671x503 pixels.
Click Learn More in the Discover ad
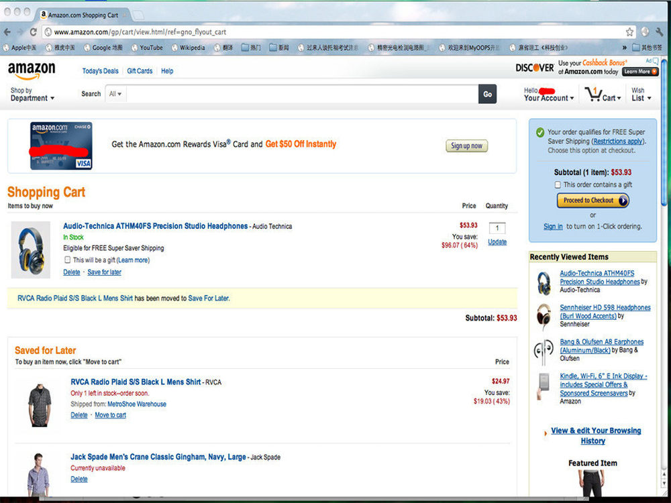click(639, 72)
